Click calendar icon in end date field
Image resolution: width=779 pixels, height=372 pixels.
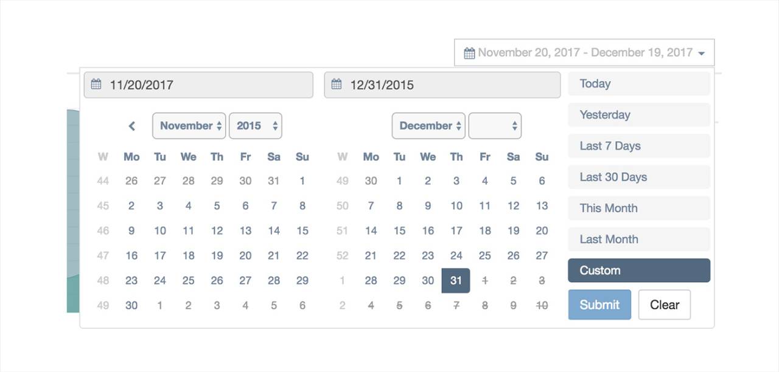click(337, 84)
